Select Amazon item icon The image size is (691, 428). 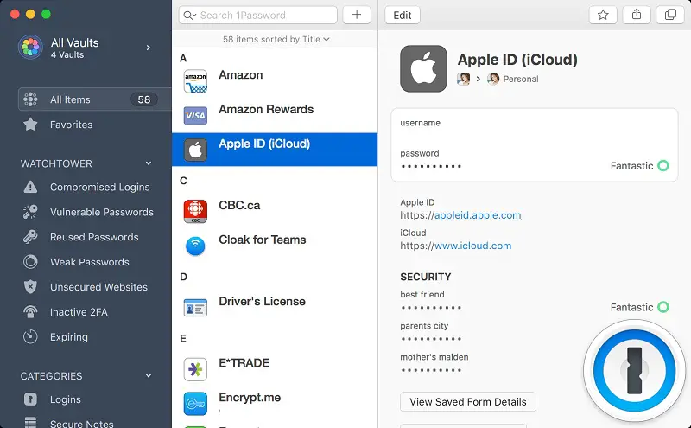[x=195, y=81]
